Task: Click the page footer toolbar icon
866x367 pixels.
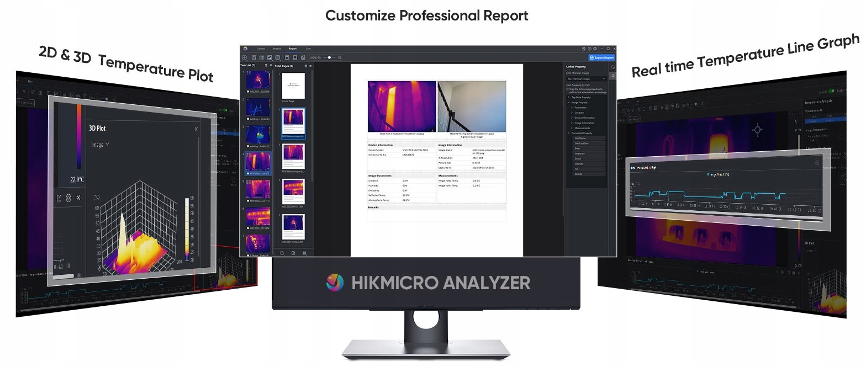Action: (x=295, y=57)
